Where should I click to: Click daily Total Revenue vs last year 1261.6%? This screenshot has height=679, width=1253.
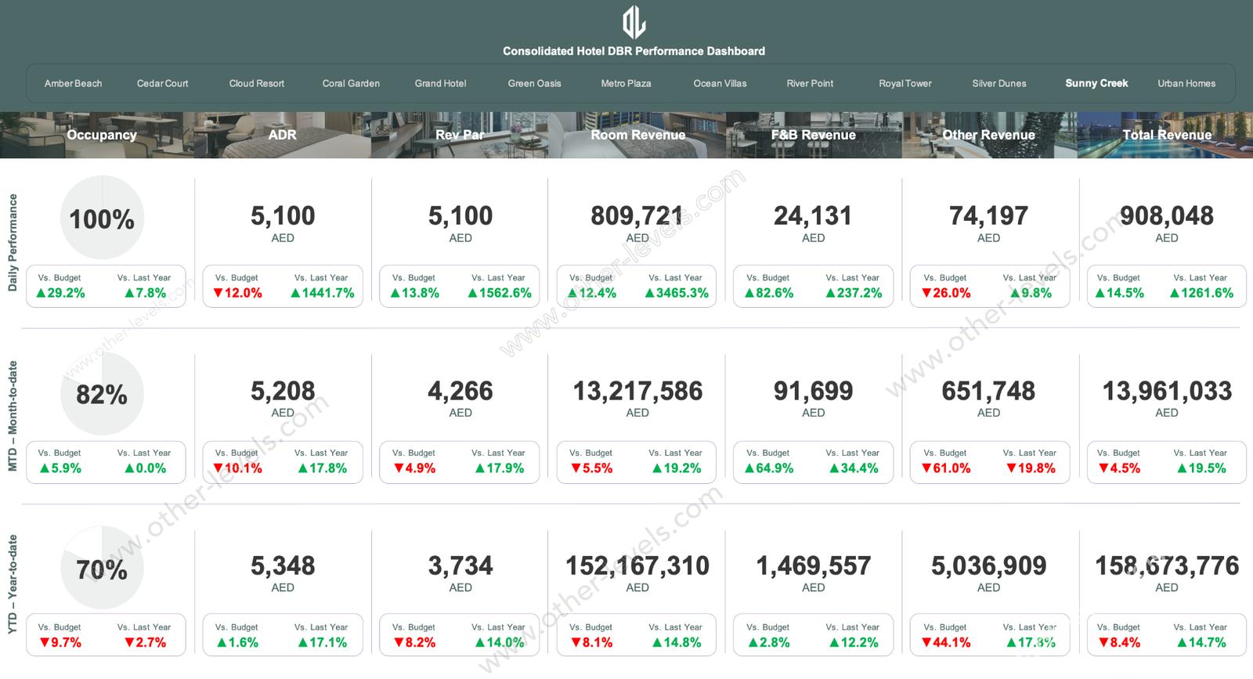pyautogui.click(x=1201, y=293)
